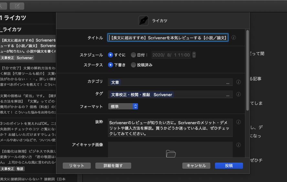Open info icon beside the カテゴリ field
Viewport: 287px width, 182px height.
point(238,82)
